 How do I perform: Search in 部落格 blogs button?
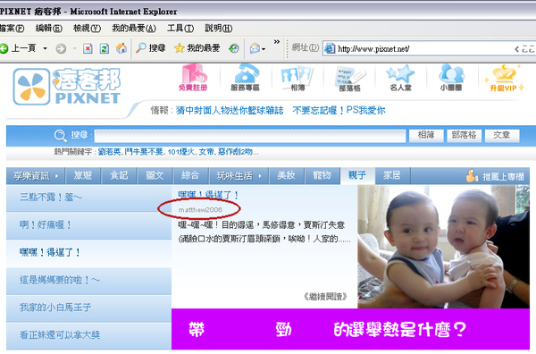(x=464, y=136)
